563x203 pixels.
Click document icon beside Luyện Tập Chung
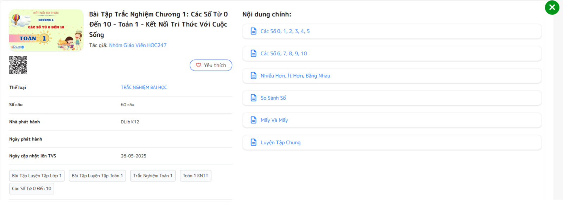(253, 142)
